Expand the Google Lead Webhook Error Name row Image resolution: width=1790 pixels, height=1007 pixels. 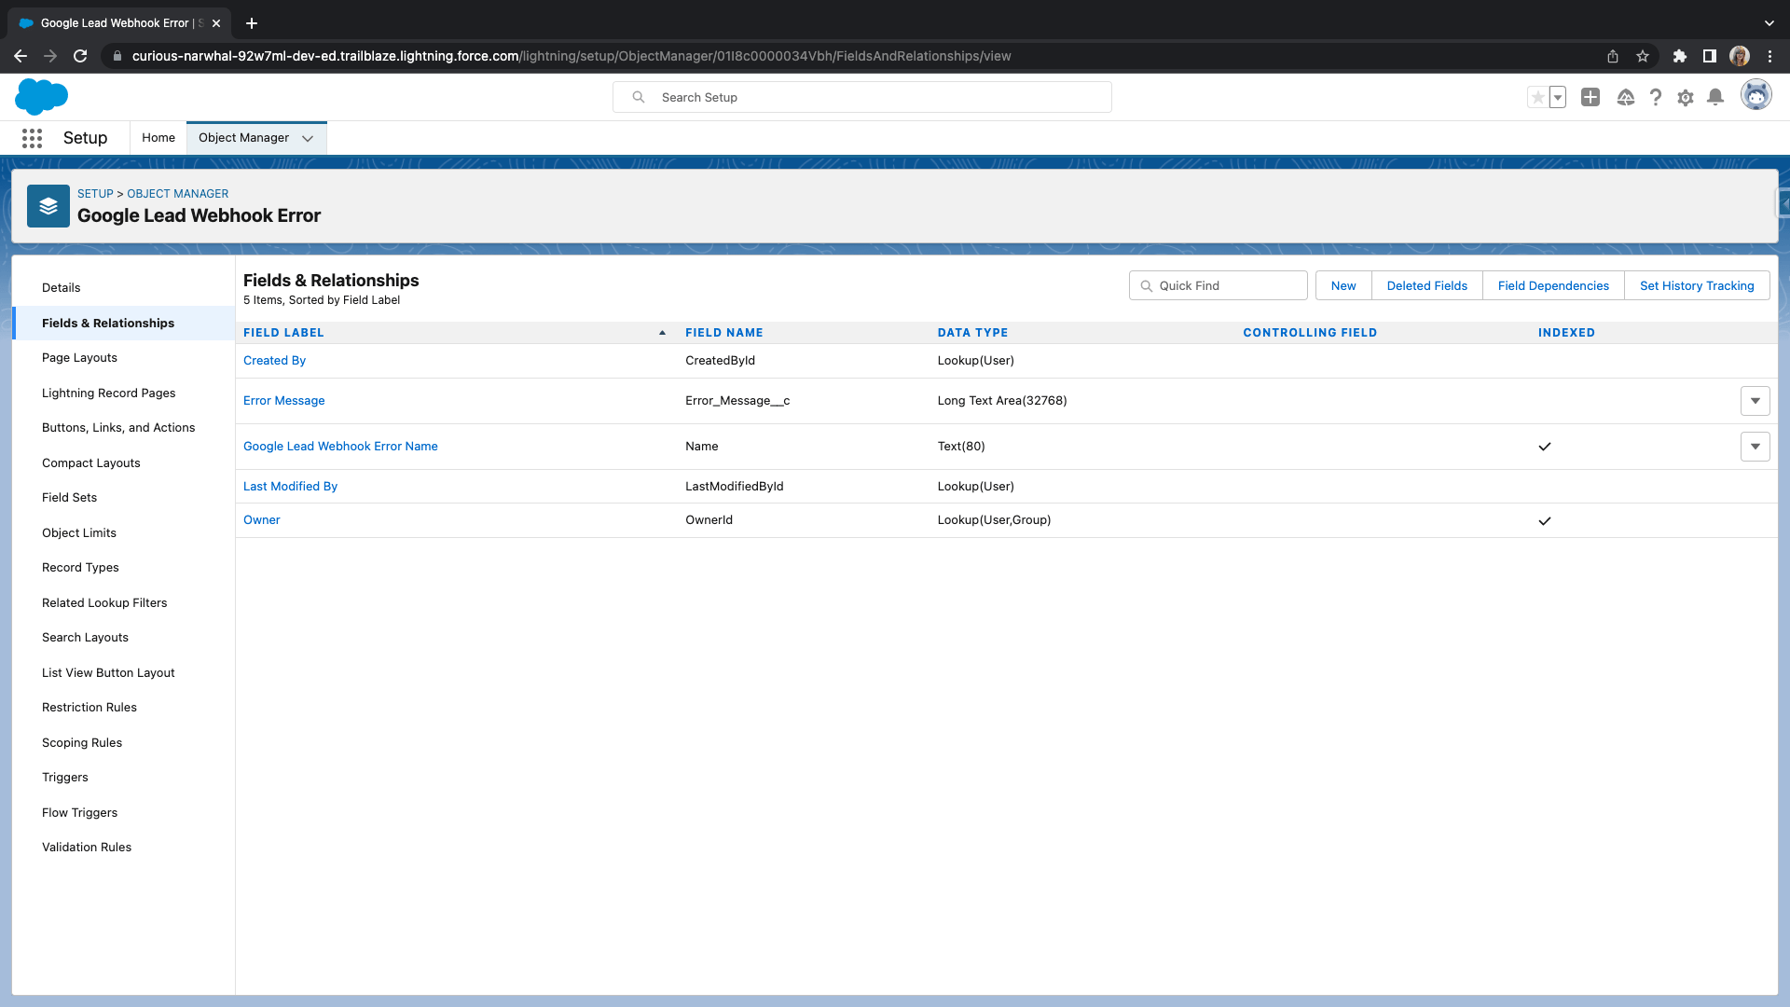click(x=1756, y=447)
